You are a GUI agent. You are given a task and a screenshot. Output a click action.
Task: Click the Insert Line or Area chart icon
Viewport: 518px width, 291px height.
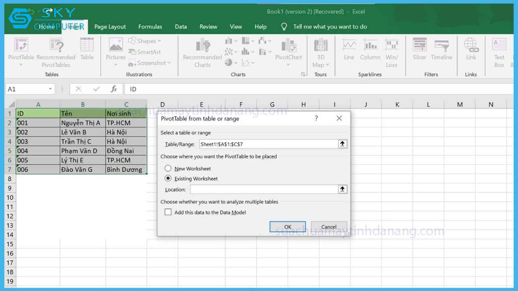pyautogui.click(x=231, y=52)
